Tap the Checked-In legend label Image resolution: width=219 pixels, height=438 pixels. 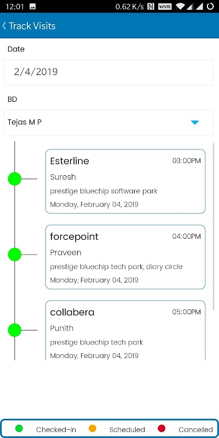pyautogui.click(x=56, y=430)
